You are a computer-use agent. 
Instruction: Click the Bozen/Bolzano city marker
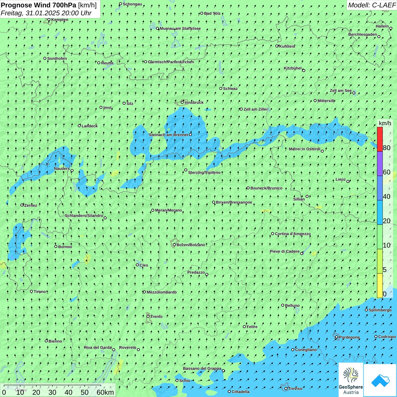click(174, 245)
